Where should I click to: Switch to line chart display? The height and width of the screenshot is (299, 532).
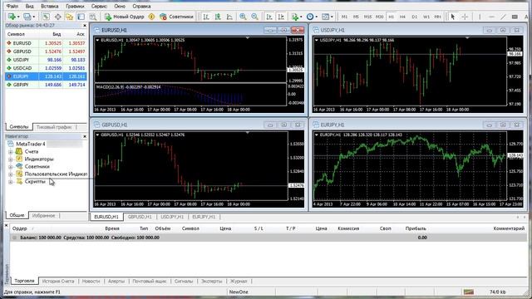coord(229,17)
